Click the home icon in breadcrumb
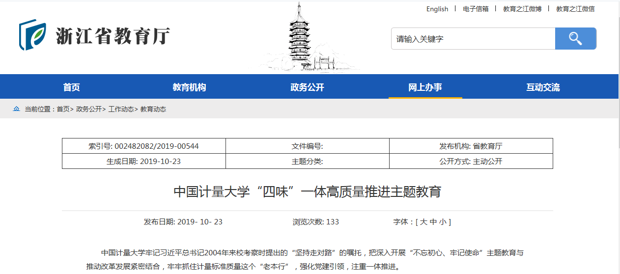This screenshot has width=620, height=274. coord(17,109)
